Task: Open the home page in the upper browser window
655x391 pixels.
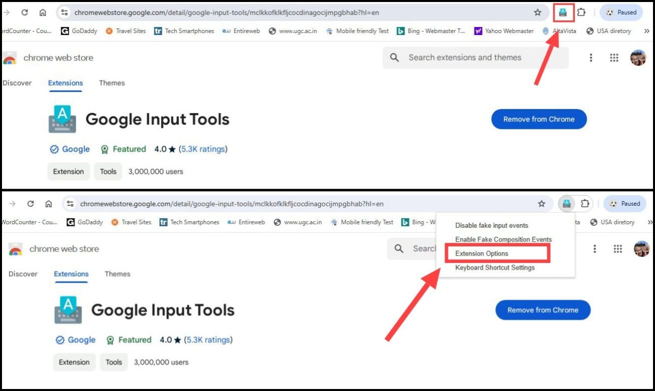Action: pos(43,13)
